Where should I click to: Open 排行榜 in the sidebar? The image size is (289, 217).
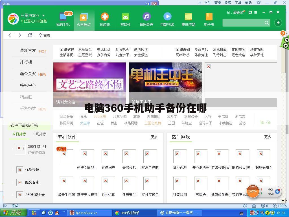(26, 62)
